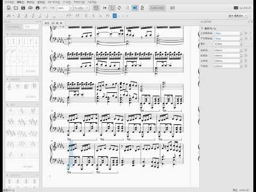Open the Help menu
The image size is (256, 192).
(92, 2)
